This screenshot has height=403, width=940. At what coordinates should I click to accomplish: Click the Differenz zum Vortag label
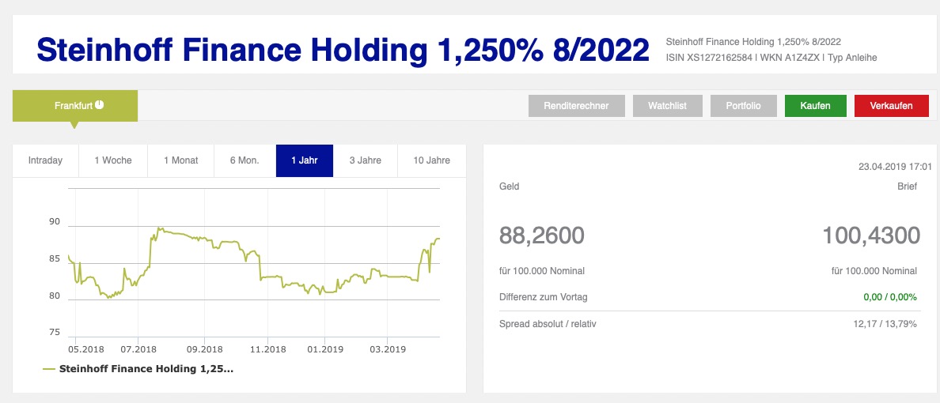[543, 297]
